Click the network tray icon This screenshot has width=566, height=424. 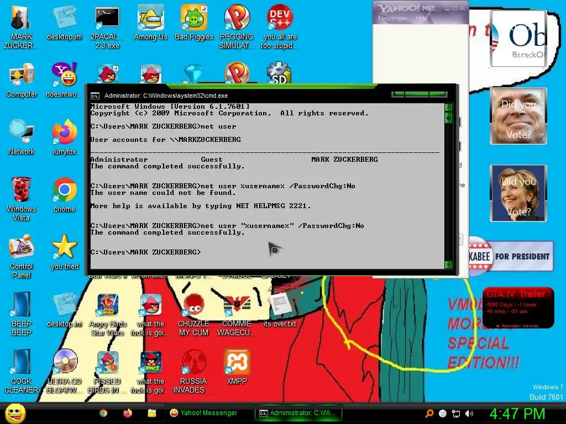456,414
